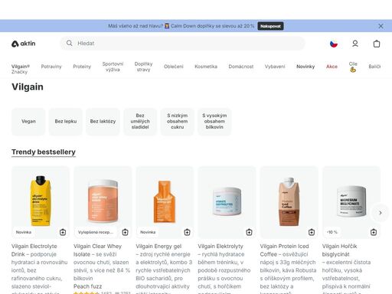The image size is (392, 294).
Task: Add Vilgain Hořčík bisglycinát to cart
Action: click(374, 232)
